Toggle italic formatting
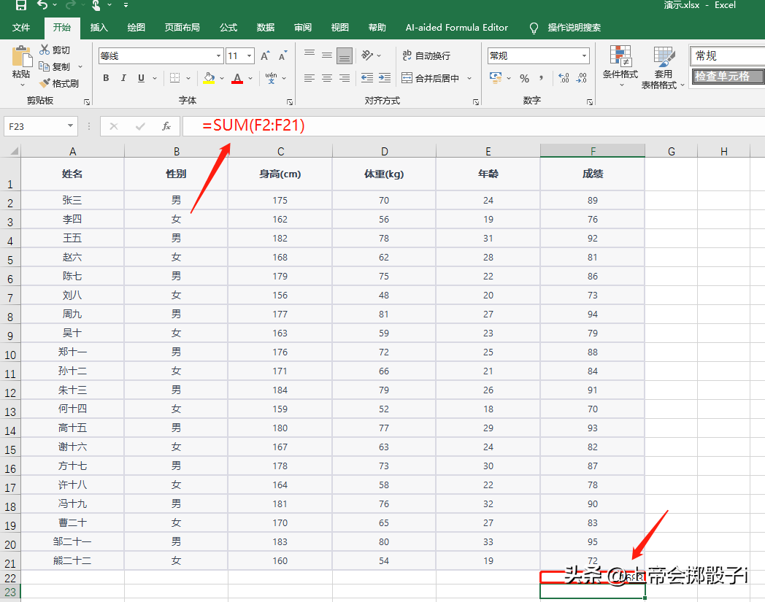The width and height of the screenshot is (765, 602). pyautogui.click(x=123, y=77)
